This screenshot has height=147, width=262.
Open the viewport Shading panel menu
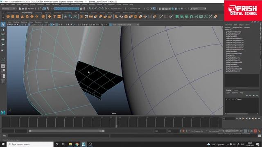16,22
